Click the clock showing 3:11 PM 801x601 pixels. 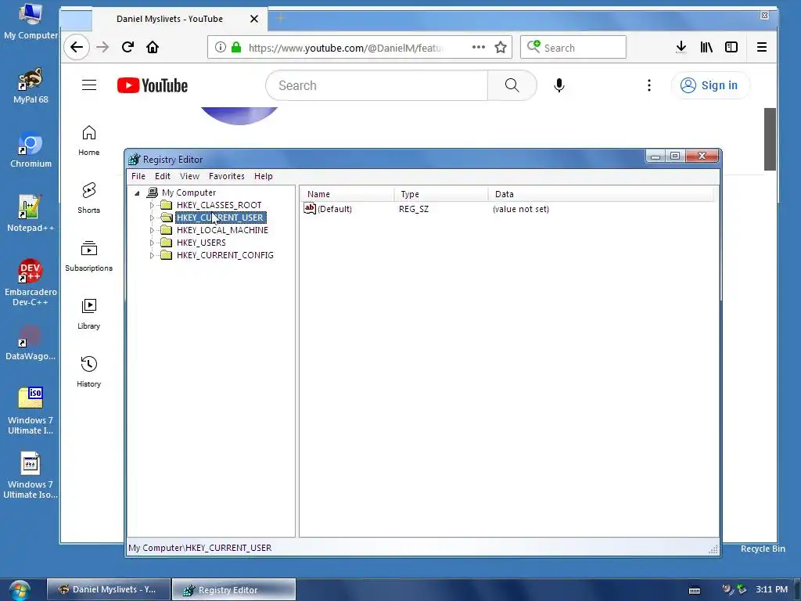[x=772, y=589]
